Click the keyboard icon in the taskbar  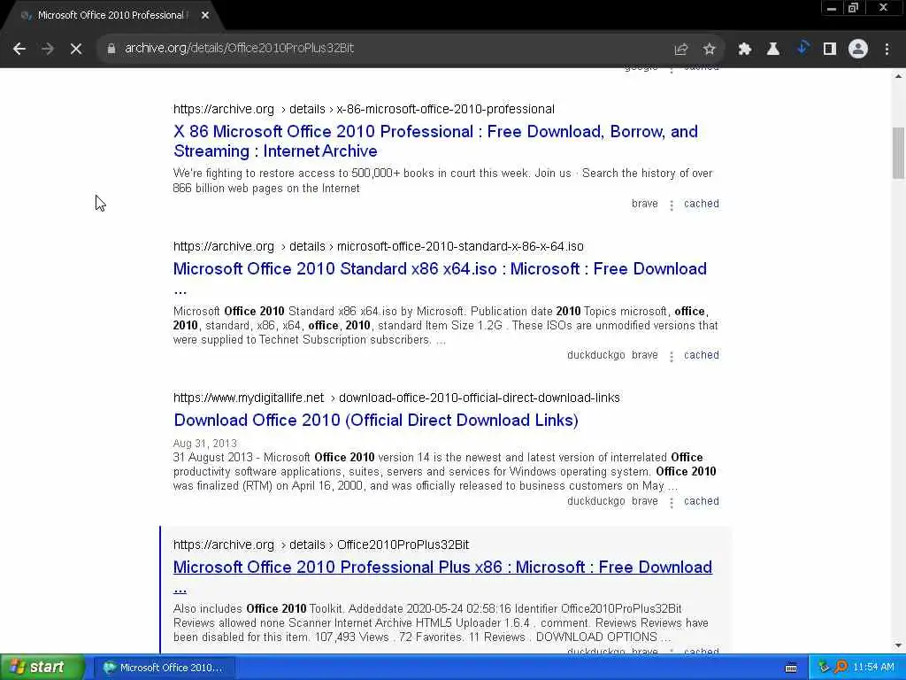point(791,668)
